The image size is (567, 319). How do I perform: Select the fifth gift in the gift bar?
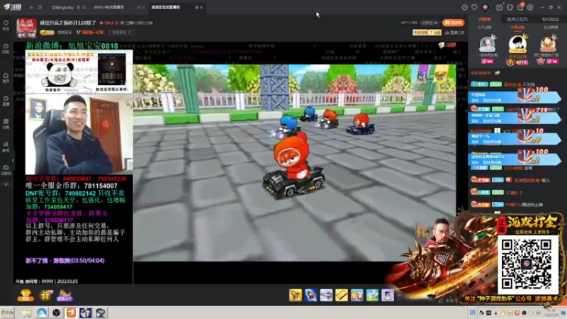coord(357,295)
